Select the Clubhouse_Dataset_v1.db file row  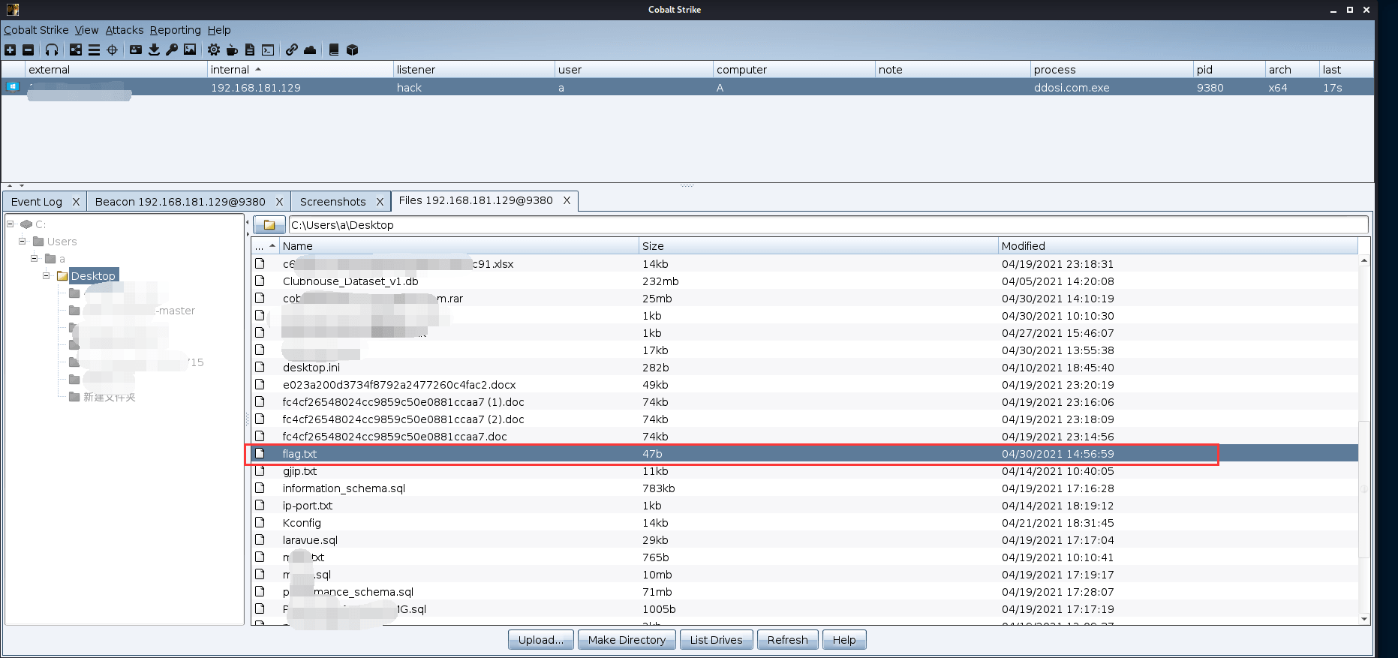tap(805, 281)
